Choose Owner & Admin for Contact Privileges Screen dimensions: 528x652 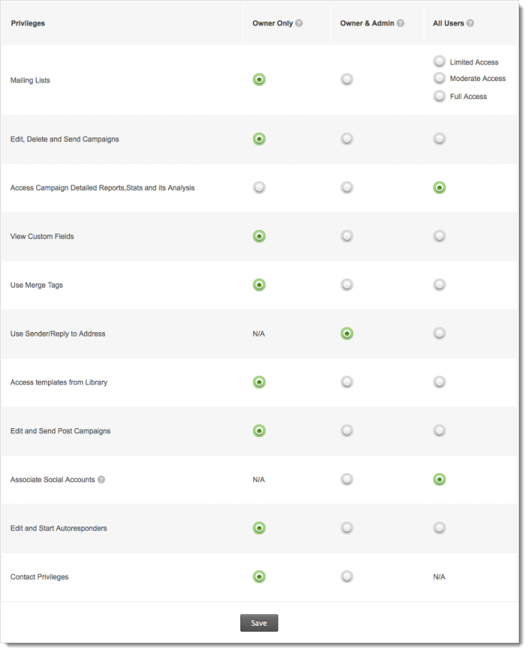pos(346,577)
